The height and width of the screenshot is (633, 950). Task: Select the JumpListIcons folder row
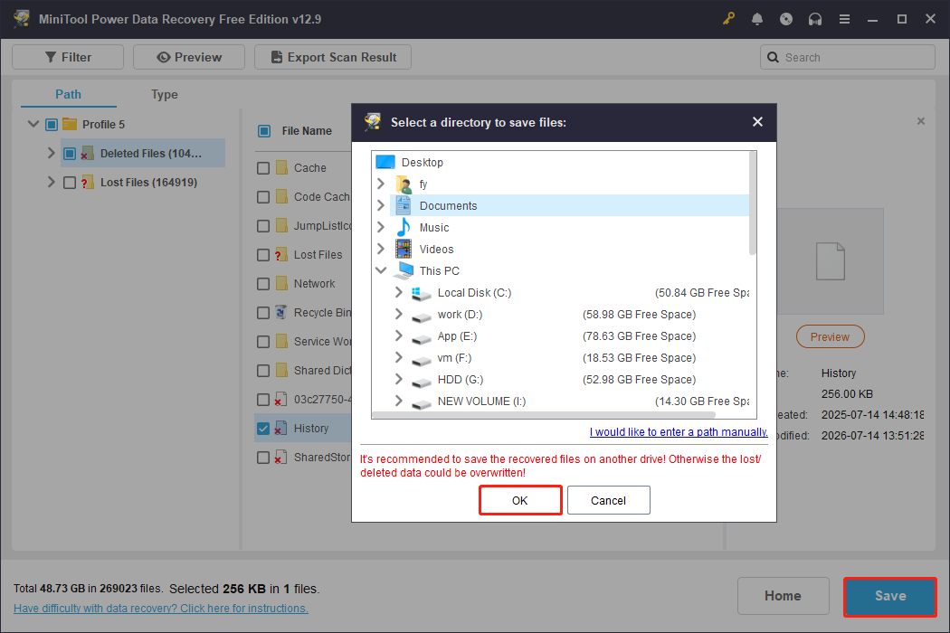click(303, 225)
